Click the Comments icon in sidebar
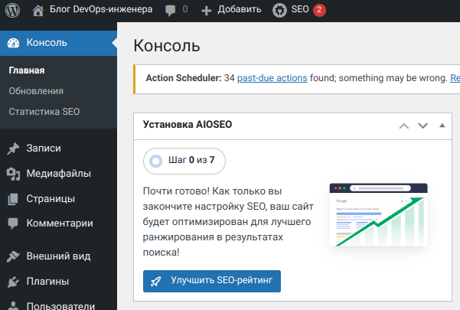Image resolution: width=460 pixels, height=310 pixels. click(x=13, y=224)
